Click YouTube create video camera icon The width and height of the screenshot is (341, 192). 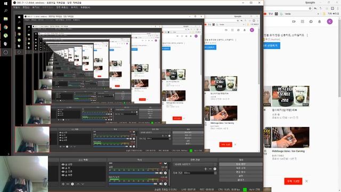pyautogui.click(x=294, y=21)
